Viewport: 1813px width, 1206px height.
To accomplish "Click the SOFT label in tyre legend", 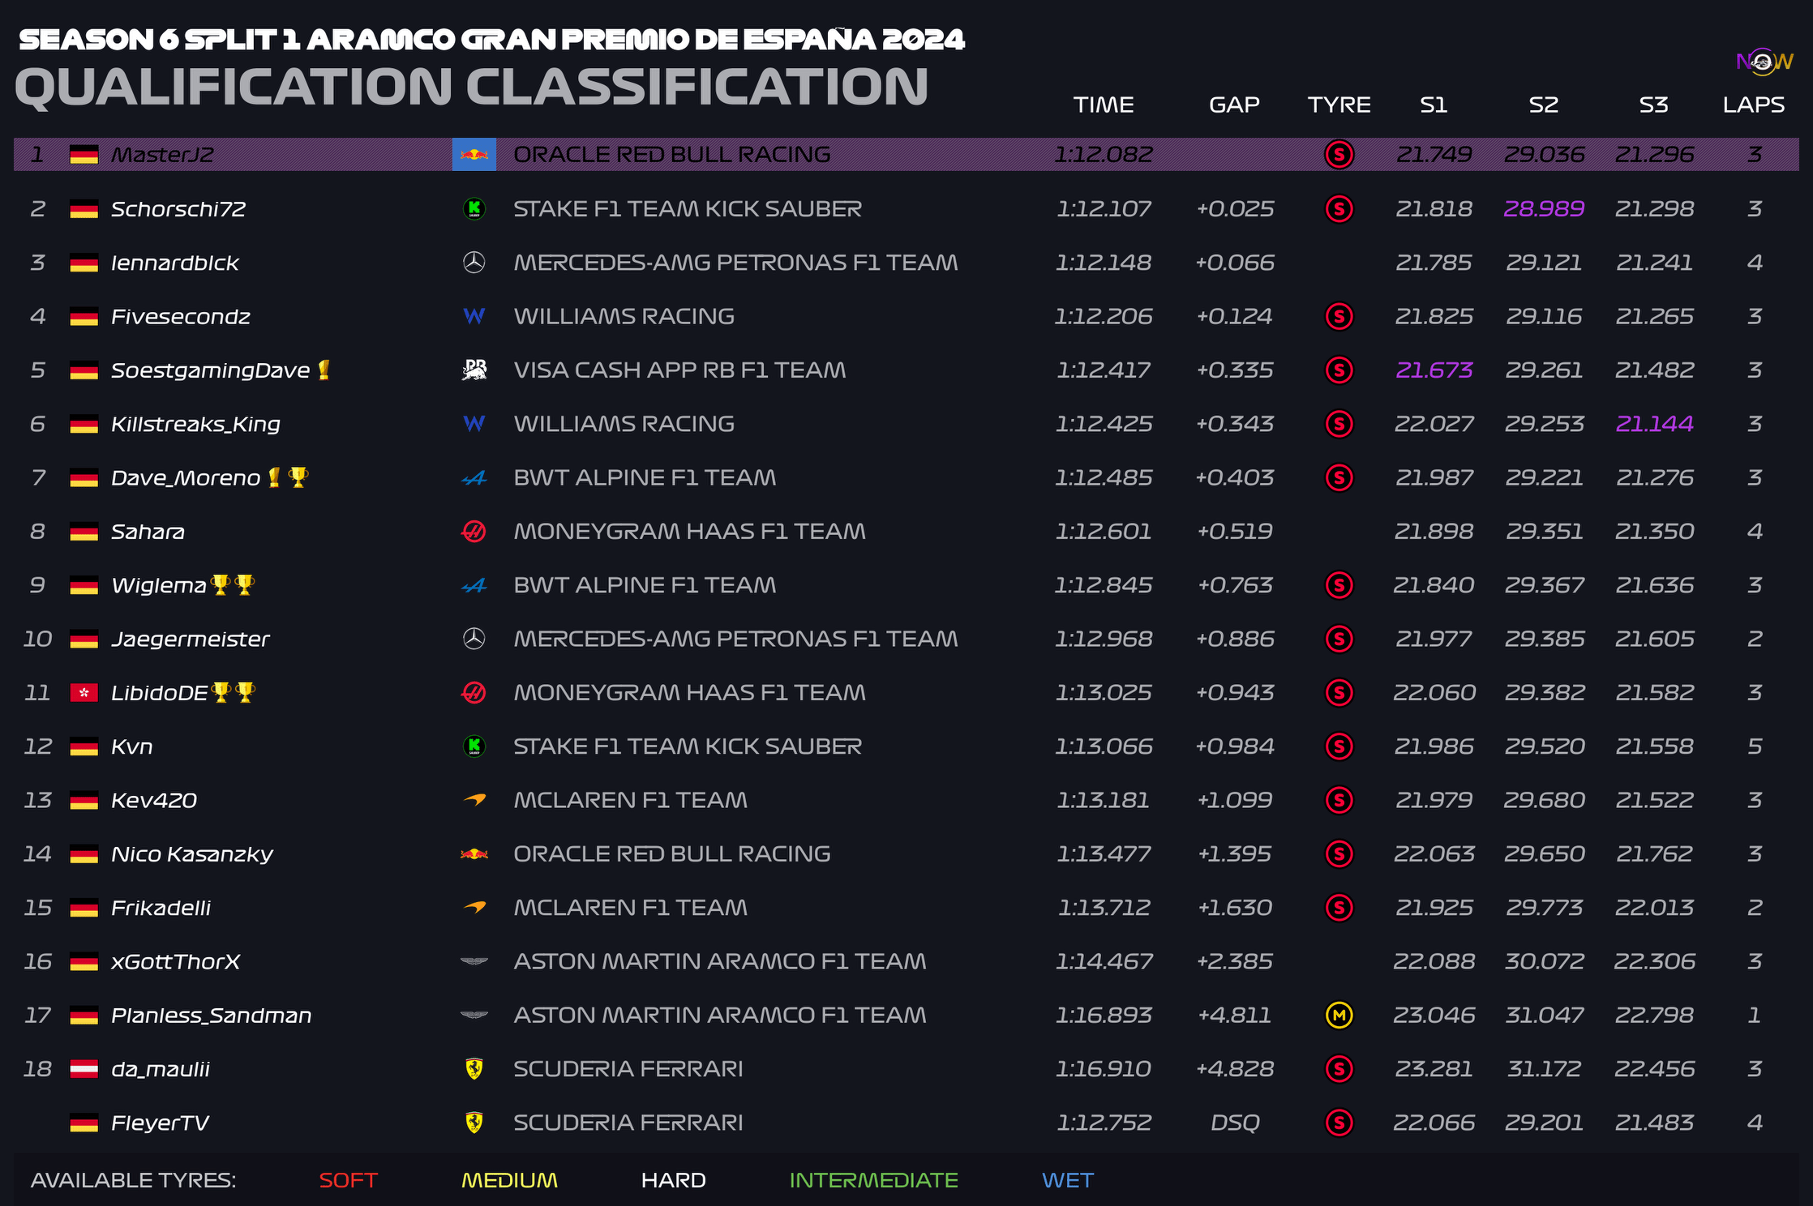I will point(349,1180).
